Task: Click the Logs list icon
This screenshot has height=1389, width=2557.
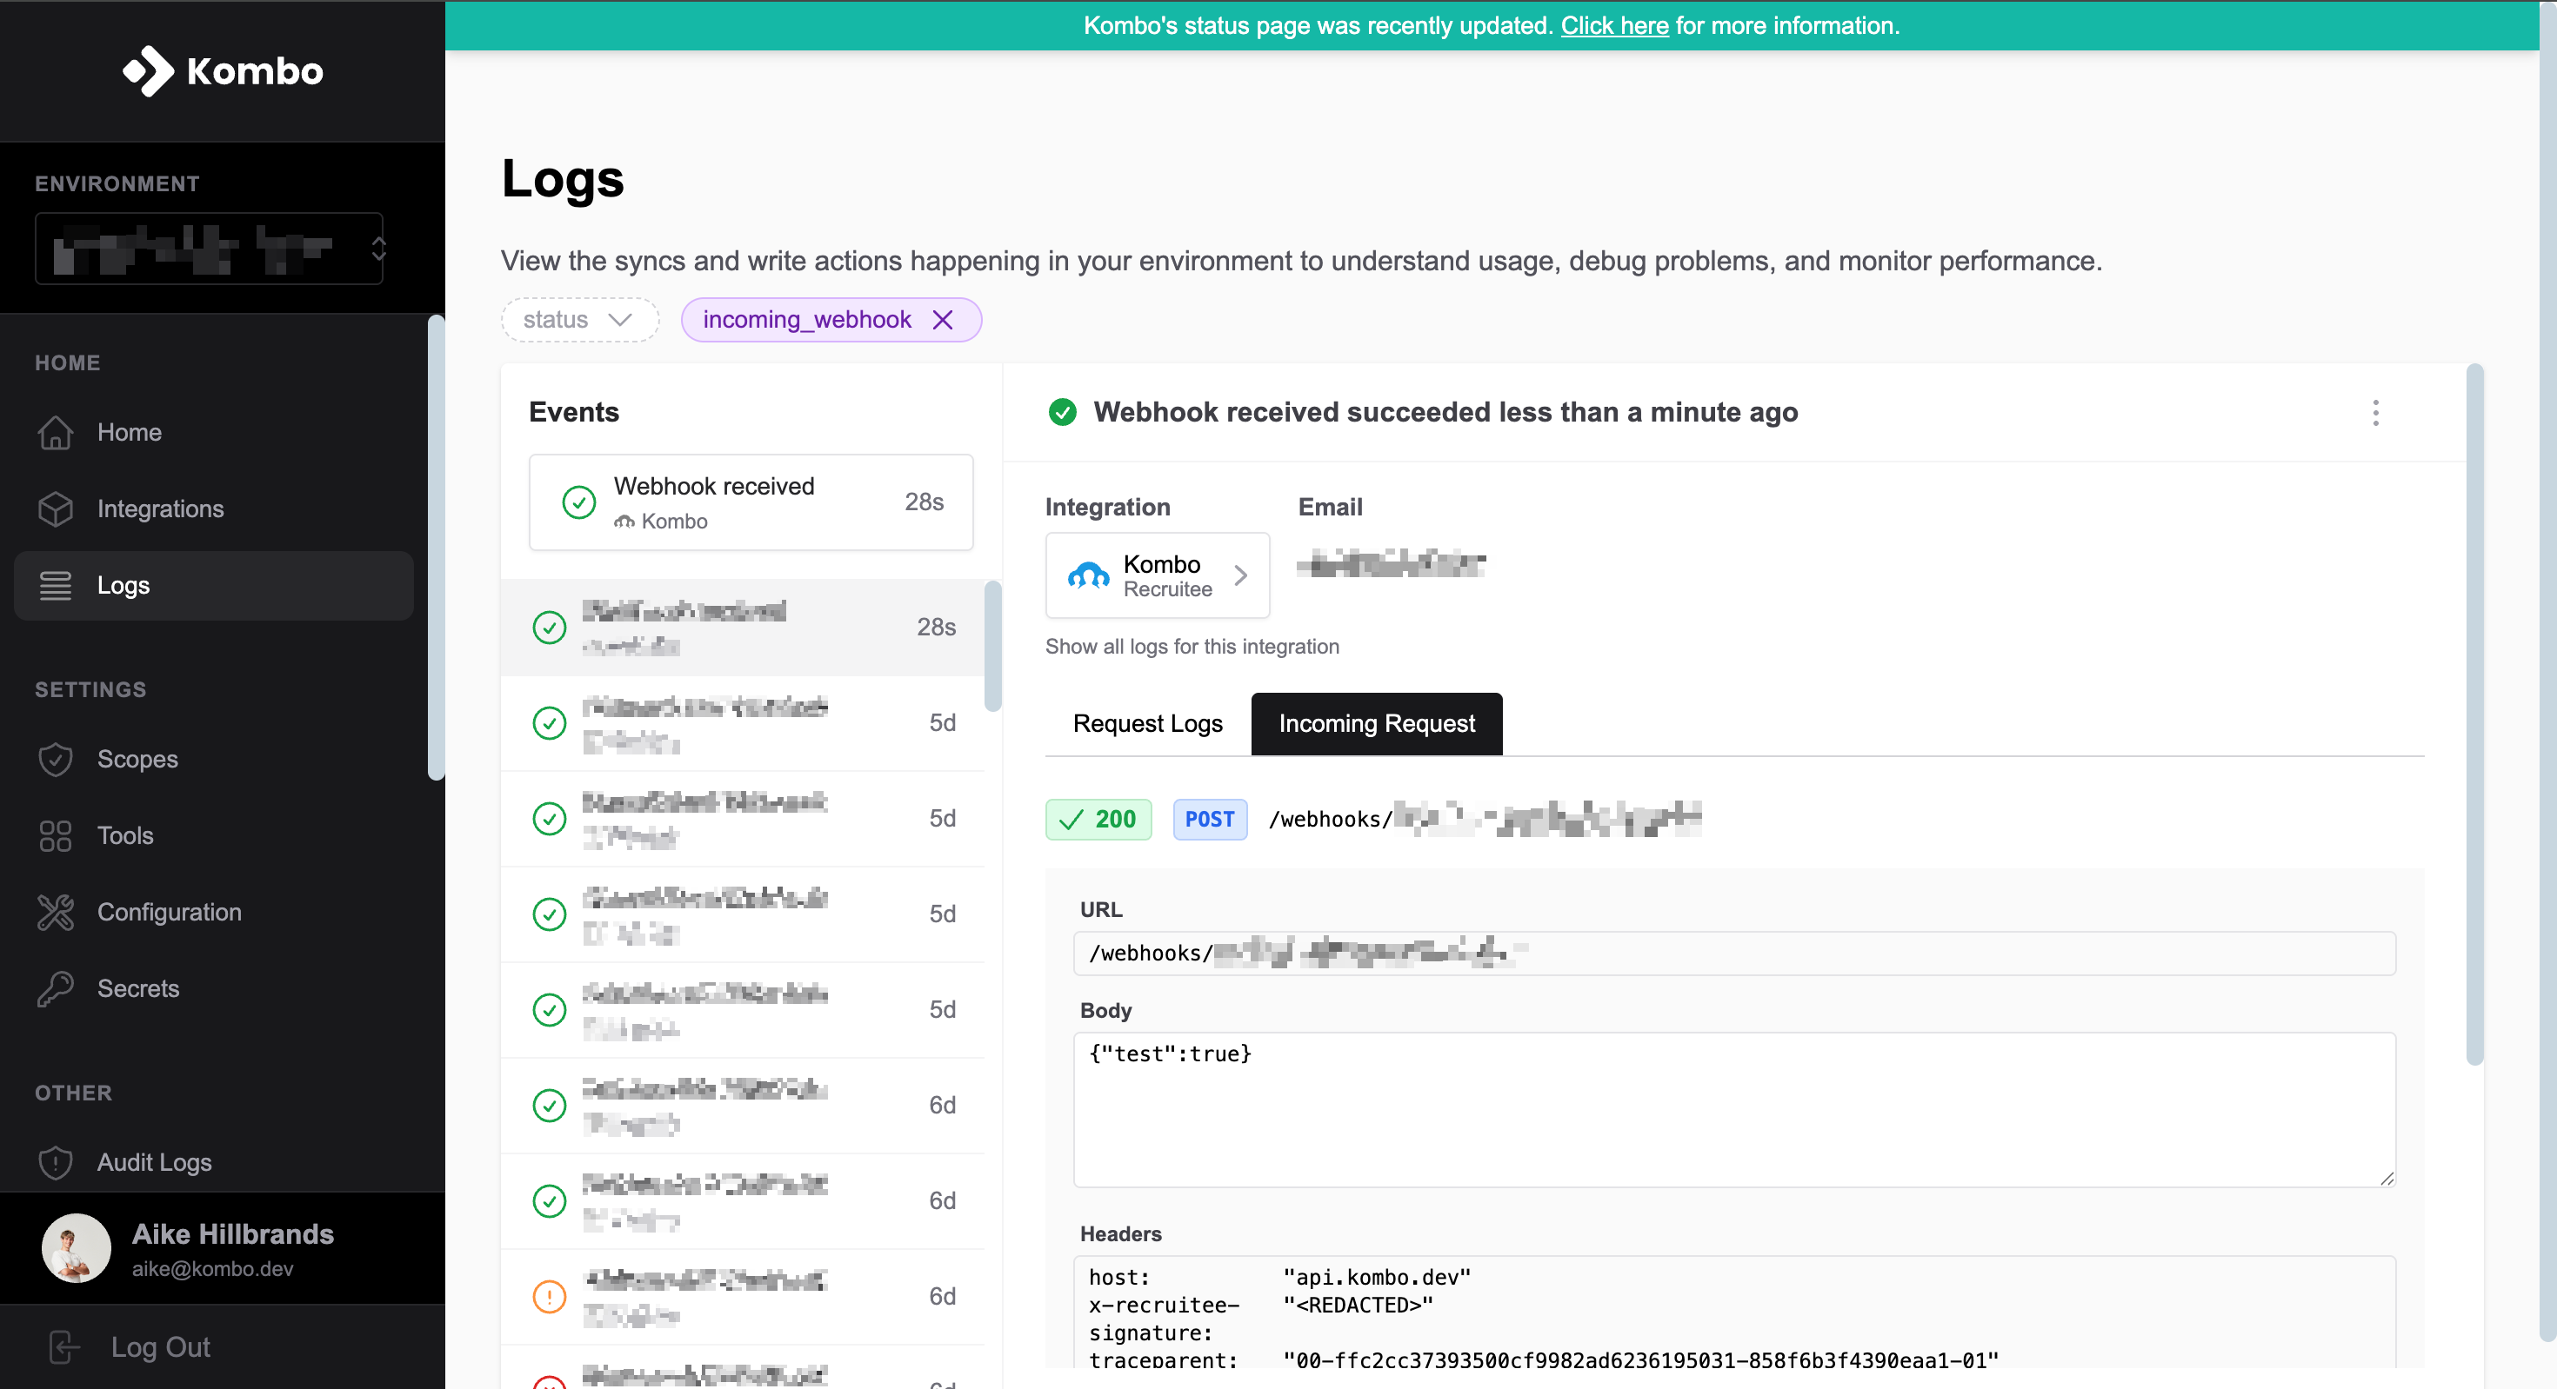Action: (56, 585)
